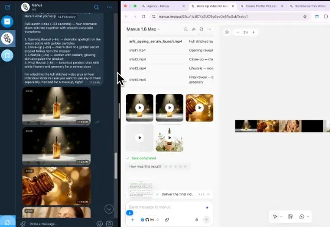Image resolution: width=330 pixels, height=227 pixels.
Task: Close the Create Profile Picture browser tab
Action: [x=282, y=6]
